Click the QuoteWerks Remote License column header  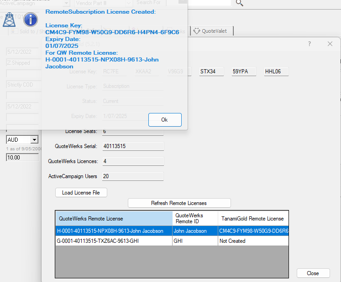click(114, 219)
